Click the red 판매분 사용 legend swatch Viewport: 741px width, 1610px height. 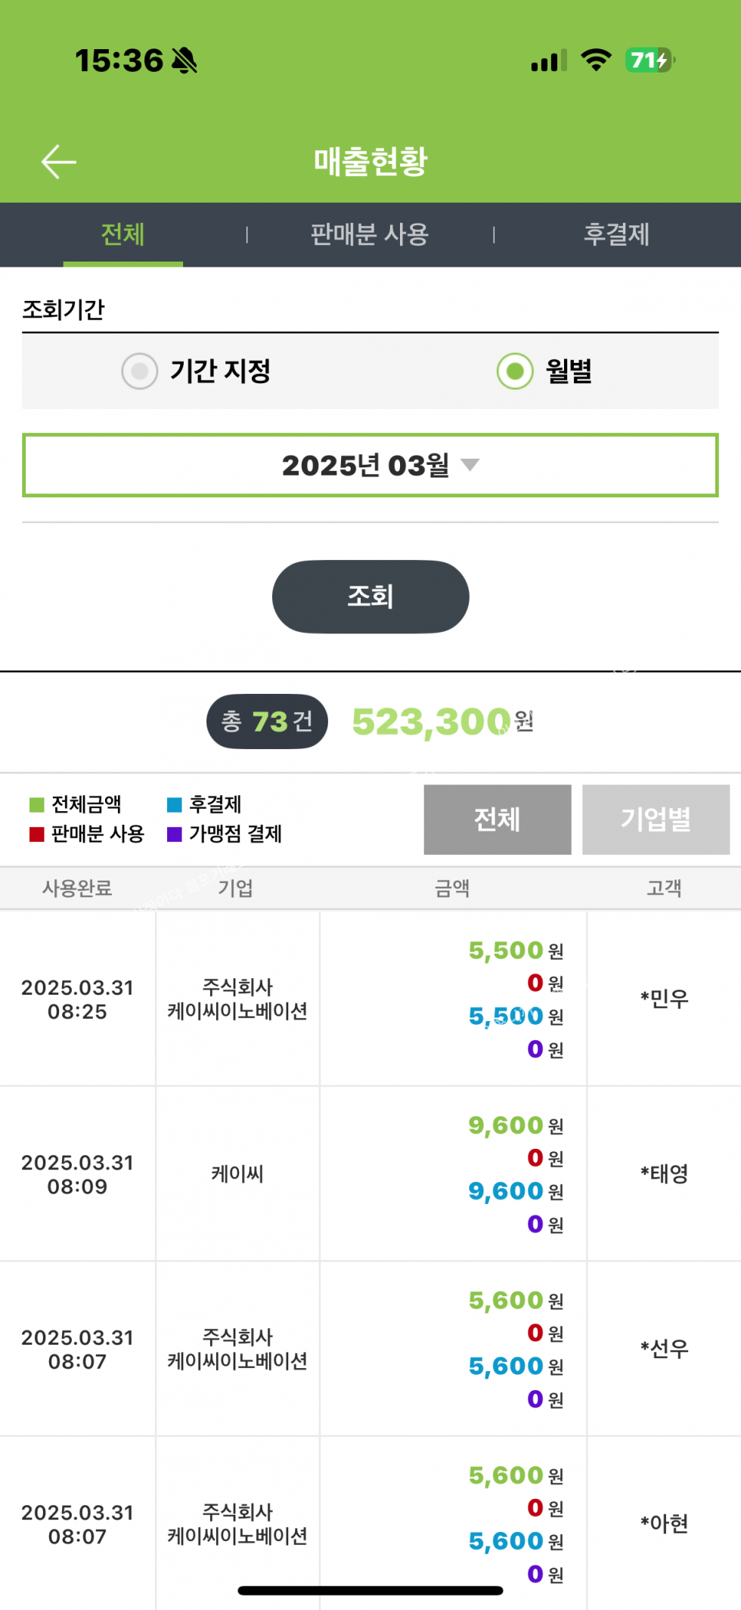(x=36, y=834)
